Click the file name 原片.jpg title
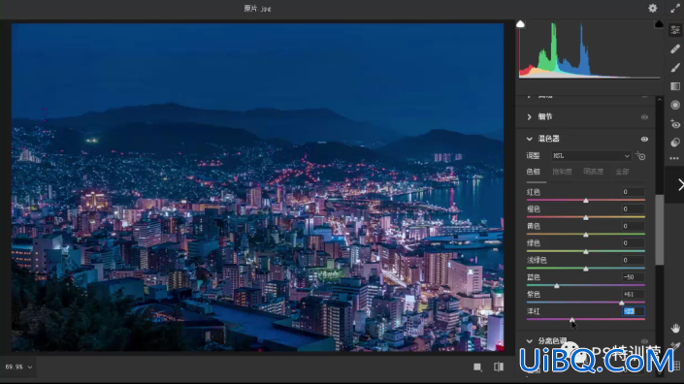Screen dimensions: 684x384 [x=257, y=9]
